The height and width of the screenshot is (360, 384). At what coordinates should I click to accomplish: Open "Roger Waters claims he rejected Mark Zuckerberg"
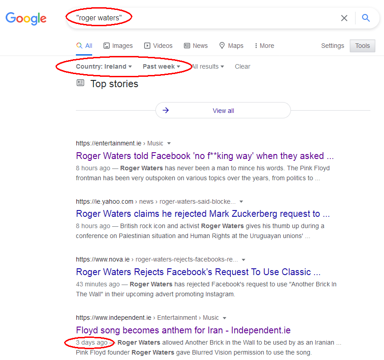point(203,214)
